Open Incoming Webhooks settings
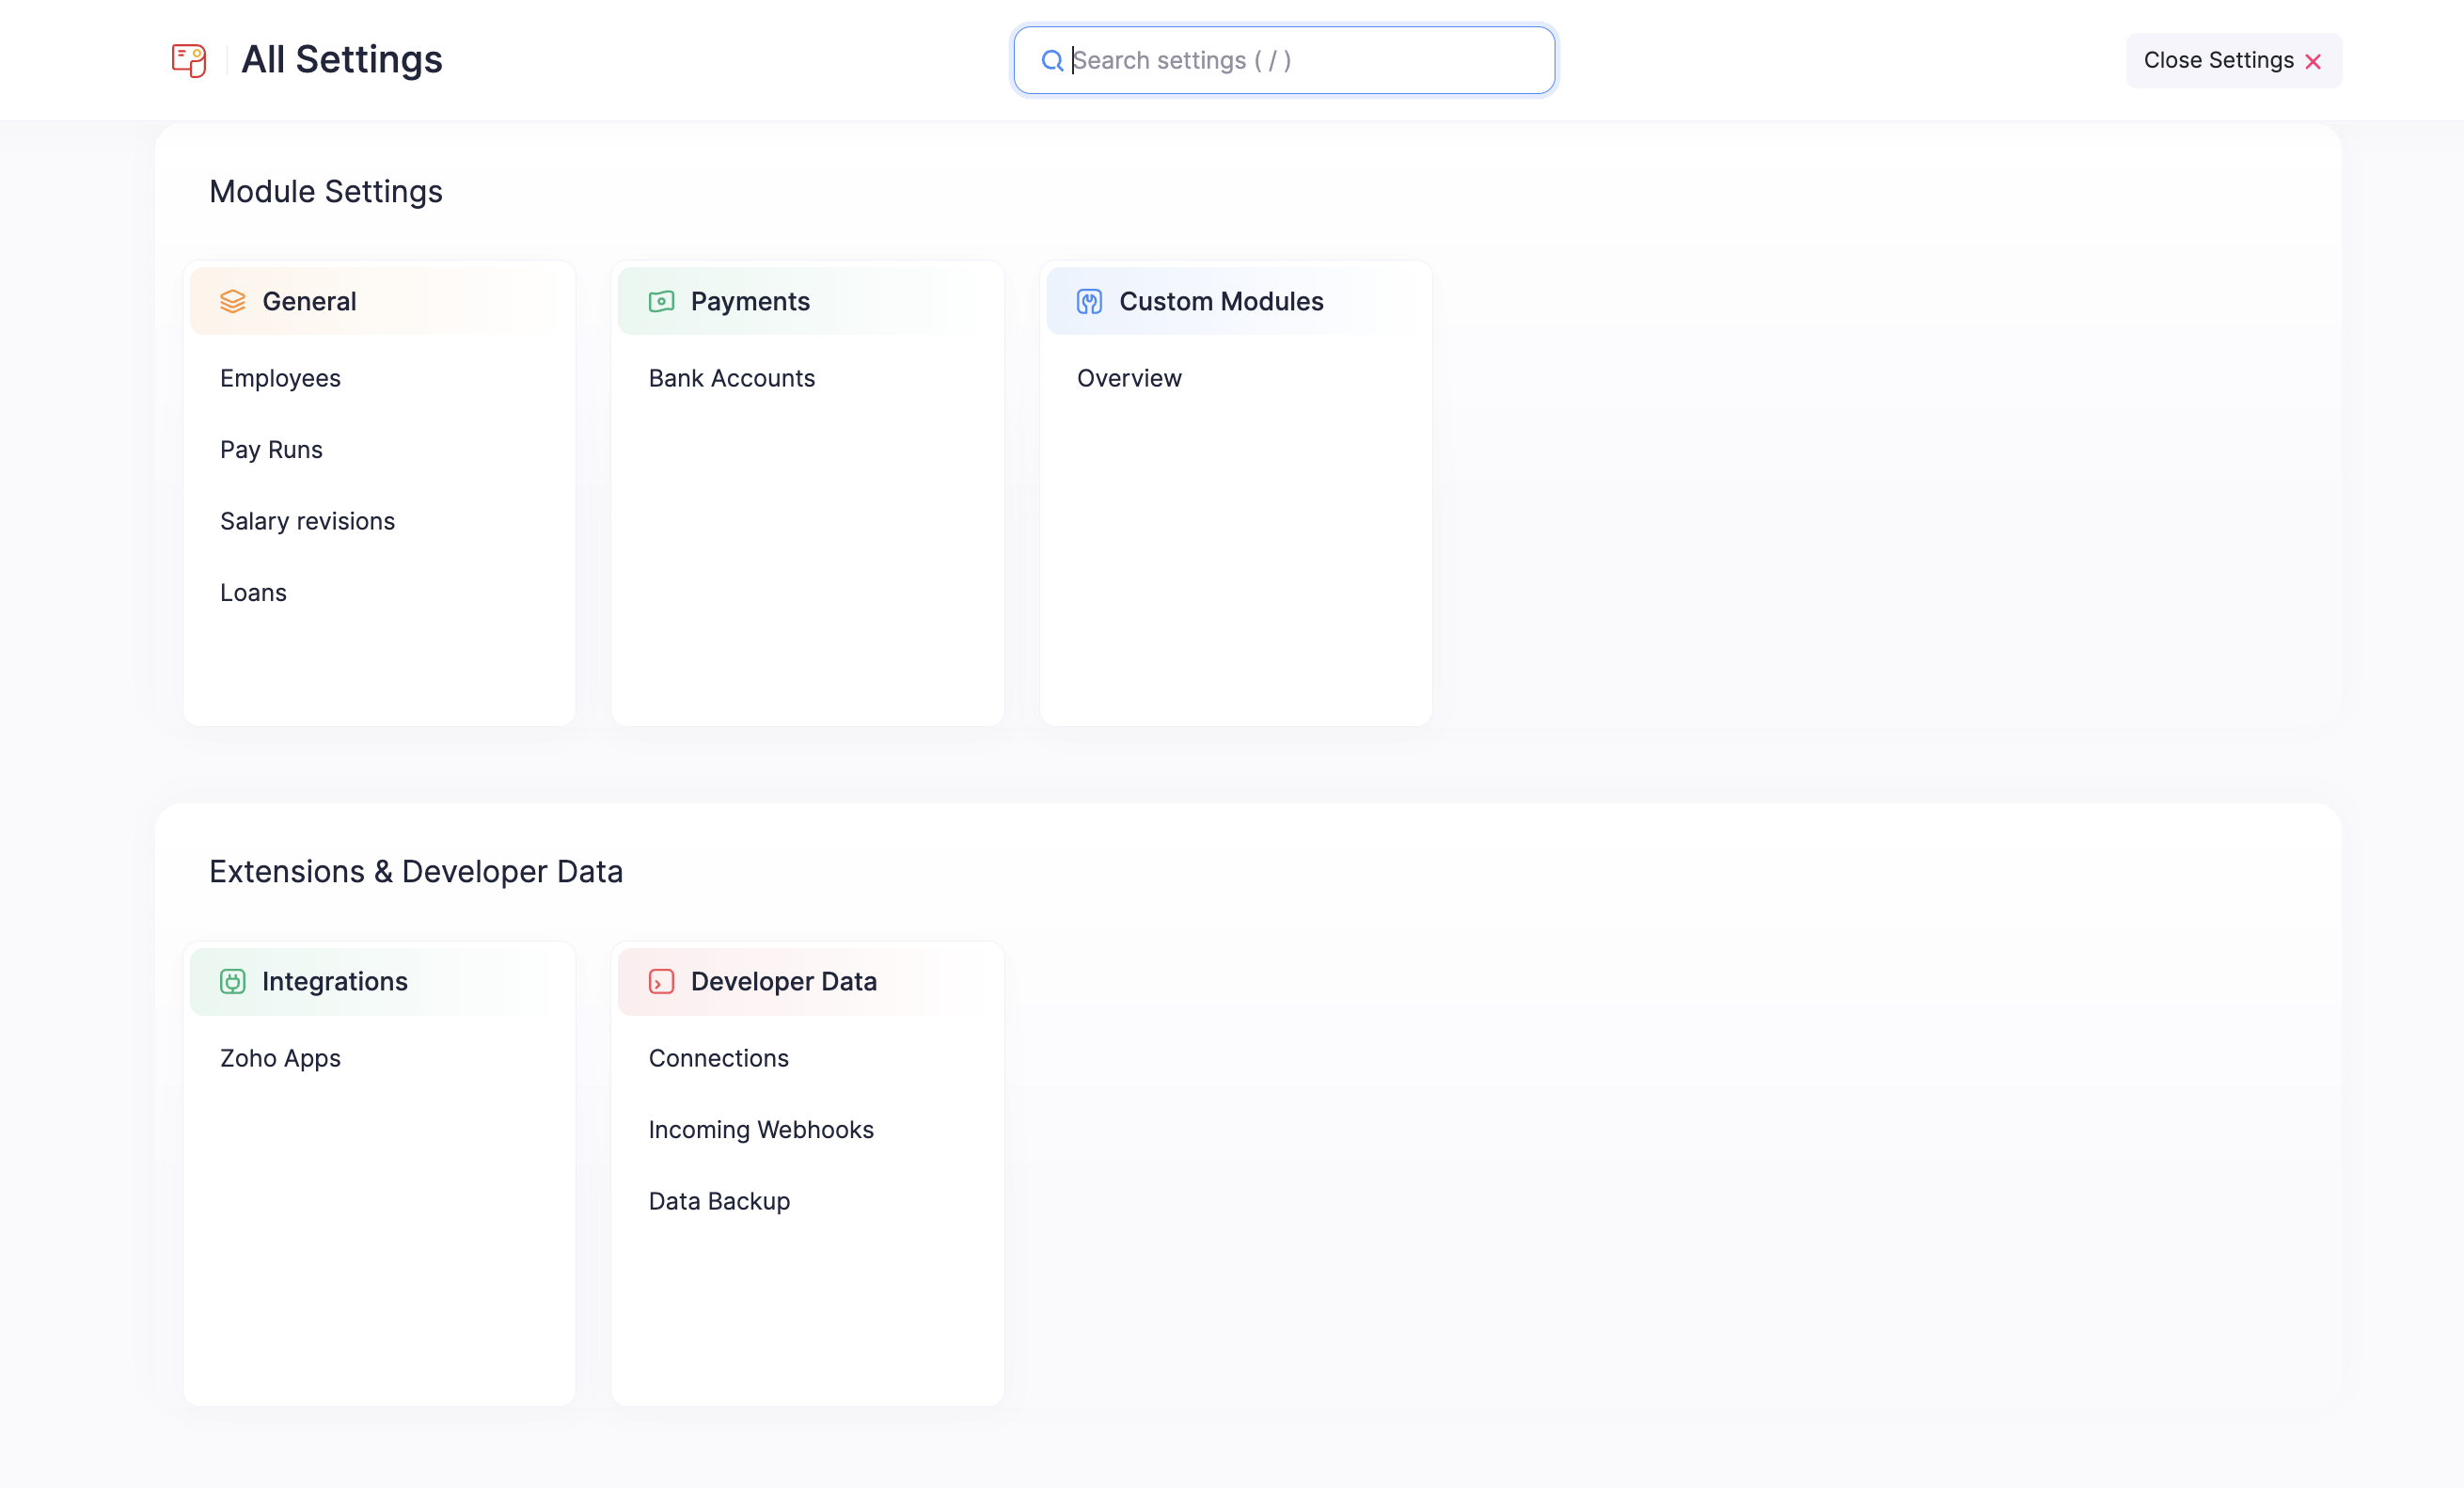 (x=760, y=1130)
